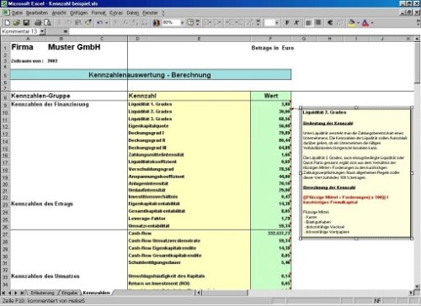Screen dimensions: 421x306
Task: Click the Undo arrow icon
Action: point(99,23)
